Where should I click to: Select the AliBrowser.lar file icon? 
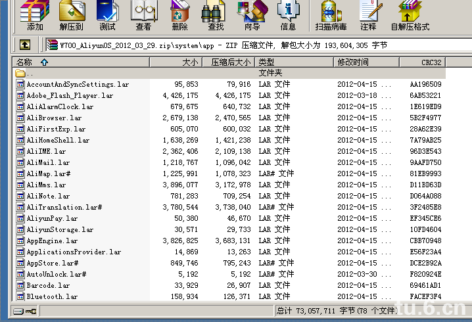(20, 118)
